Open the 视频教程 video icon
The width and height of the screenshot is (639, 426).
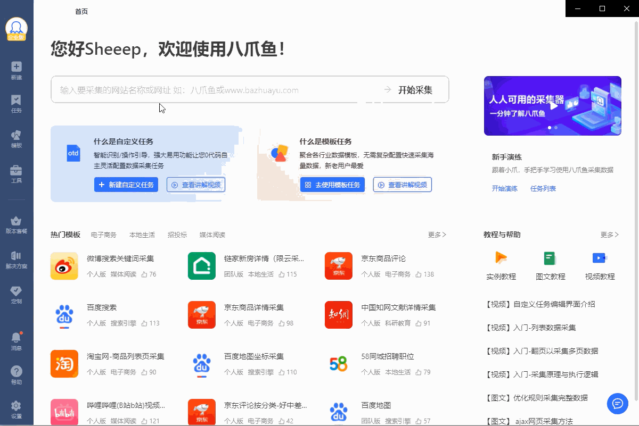(x=600, y=258)
